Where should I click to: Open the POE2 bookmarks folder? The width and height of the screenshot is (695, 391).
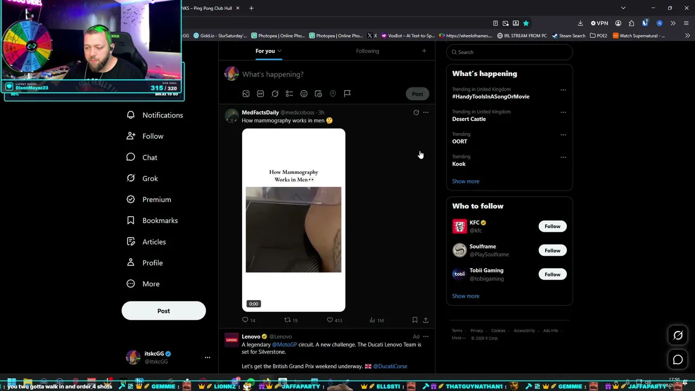pos(598,36)
